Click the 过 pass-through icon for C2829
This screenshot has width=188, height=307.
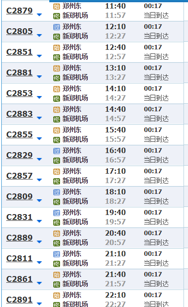[56, 151]
